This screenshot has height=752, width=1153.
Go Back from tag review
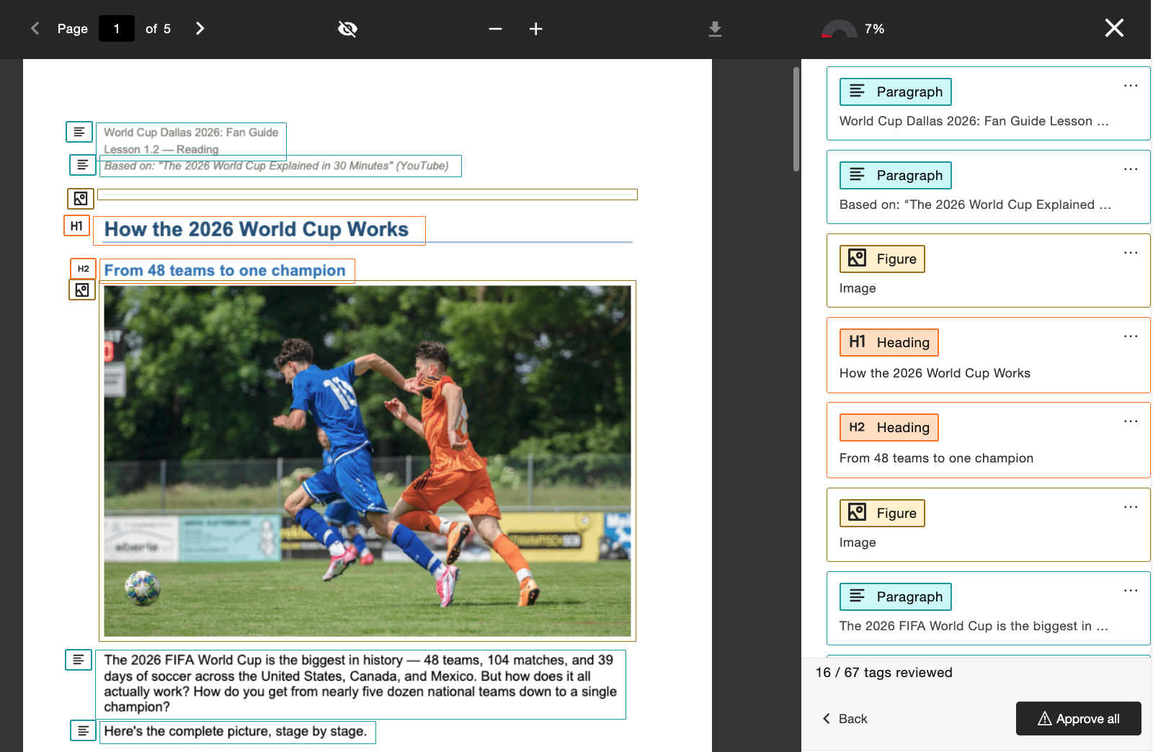(x=845, y=719)
